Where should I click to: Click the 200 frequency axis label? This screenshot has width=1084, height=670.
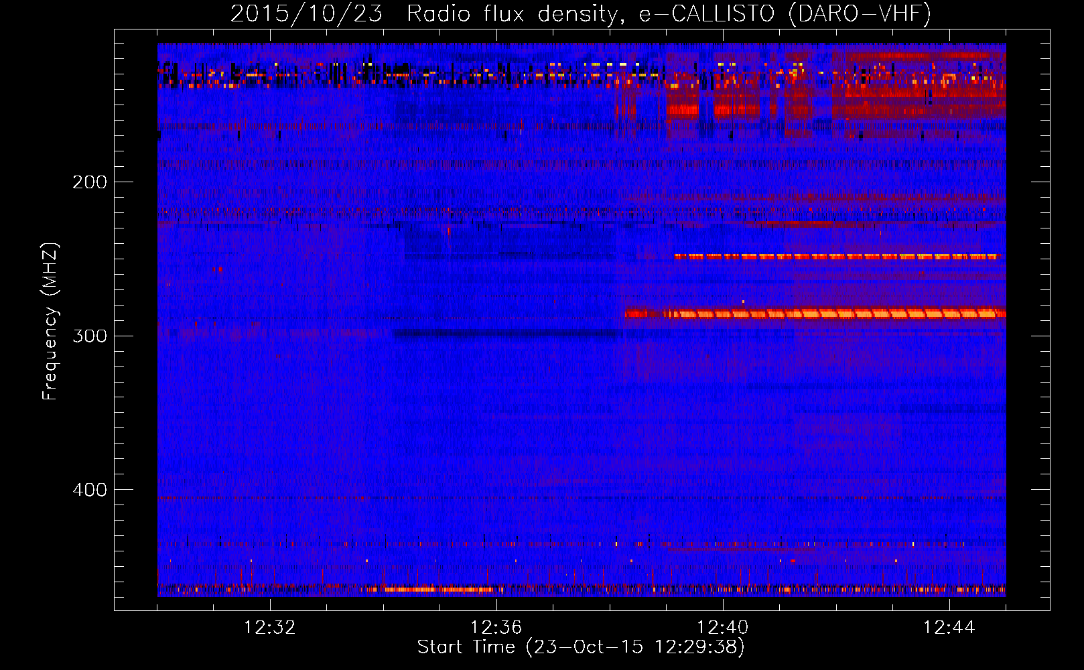pos(90,182)
